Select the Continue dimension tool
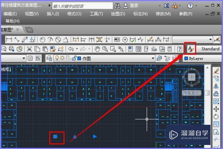223x149 pixels. coord(91,40)
